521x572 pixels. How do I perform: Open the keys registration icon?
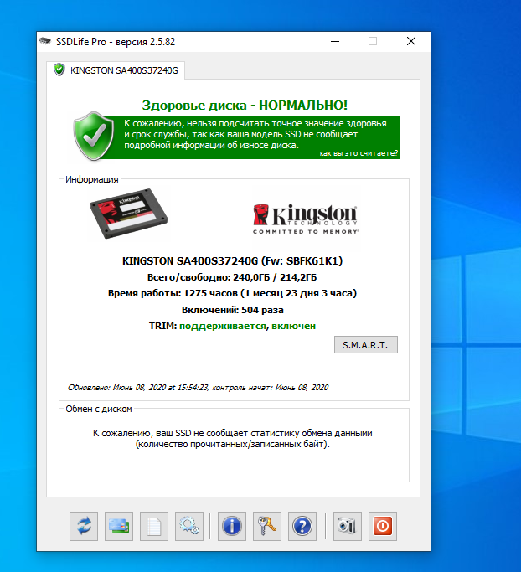(266, 526)
